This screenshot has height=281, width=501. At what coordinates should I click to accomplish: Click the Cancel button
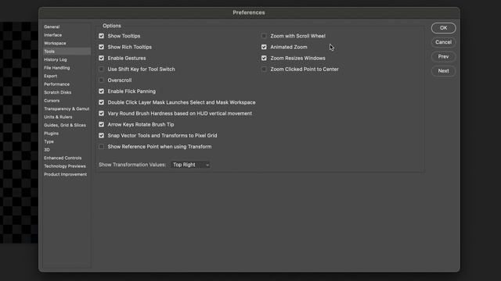point(444,42)
